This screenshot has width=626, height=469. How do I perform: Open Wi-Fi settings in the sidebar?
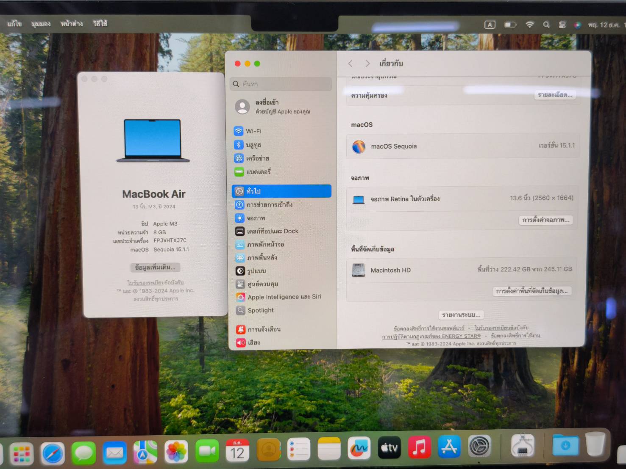coord(253,131)
